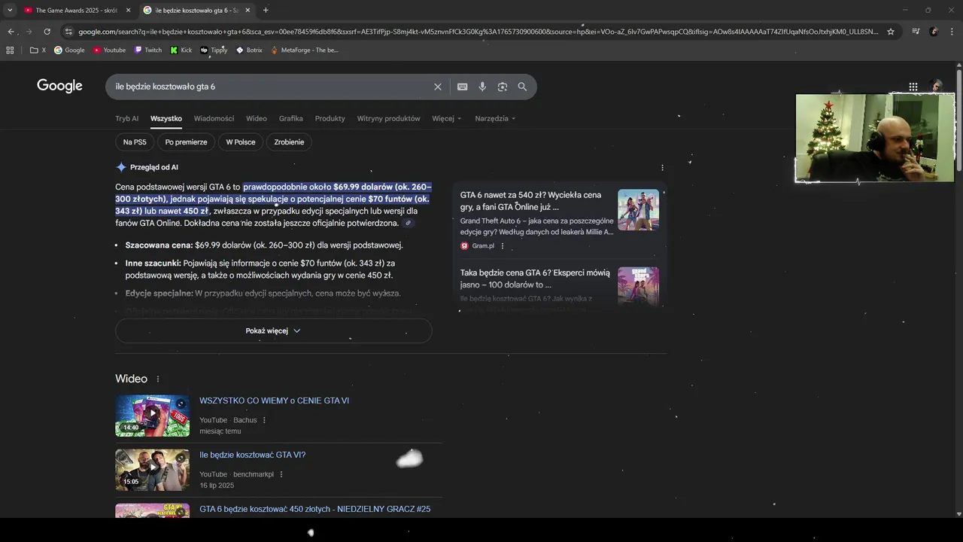Select the Wideo search tab

coord(257,118)
